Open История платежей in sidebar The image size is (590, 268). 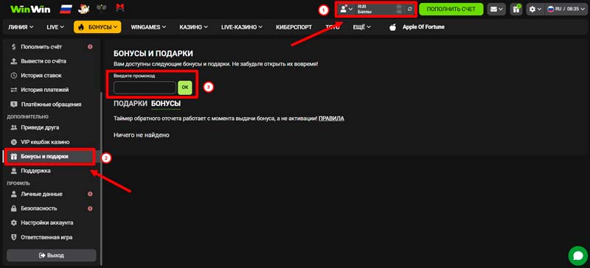(45, 90)
